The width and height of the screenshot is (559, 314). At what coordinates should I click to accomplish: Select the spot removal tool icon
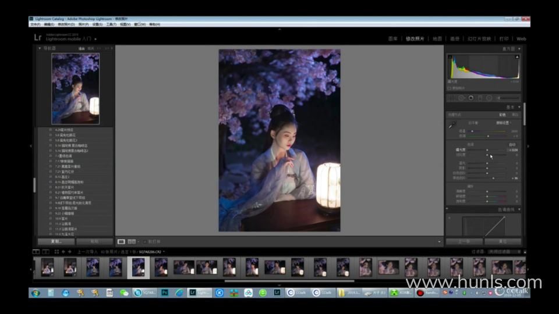461,98
